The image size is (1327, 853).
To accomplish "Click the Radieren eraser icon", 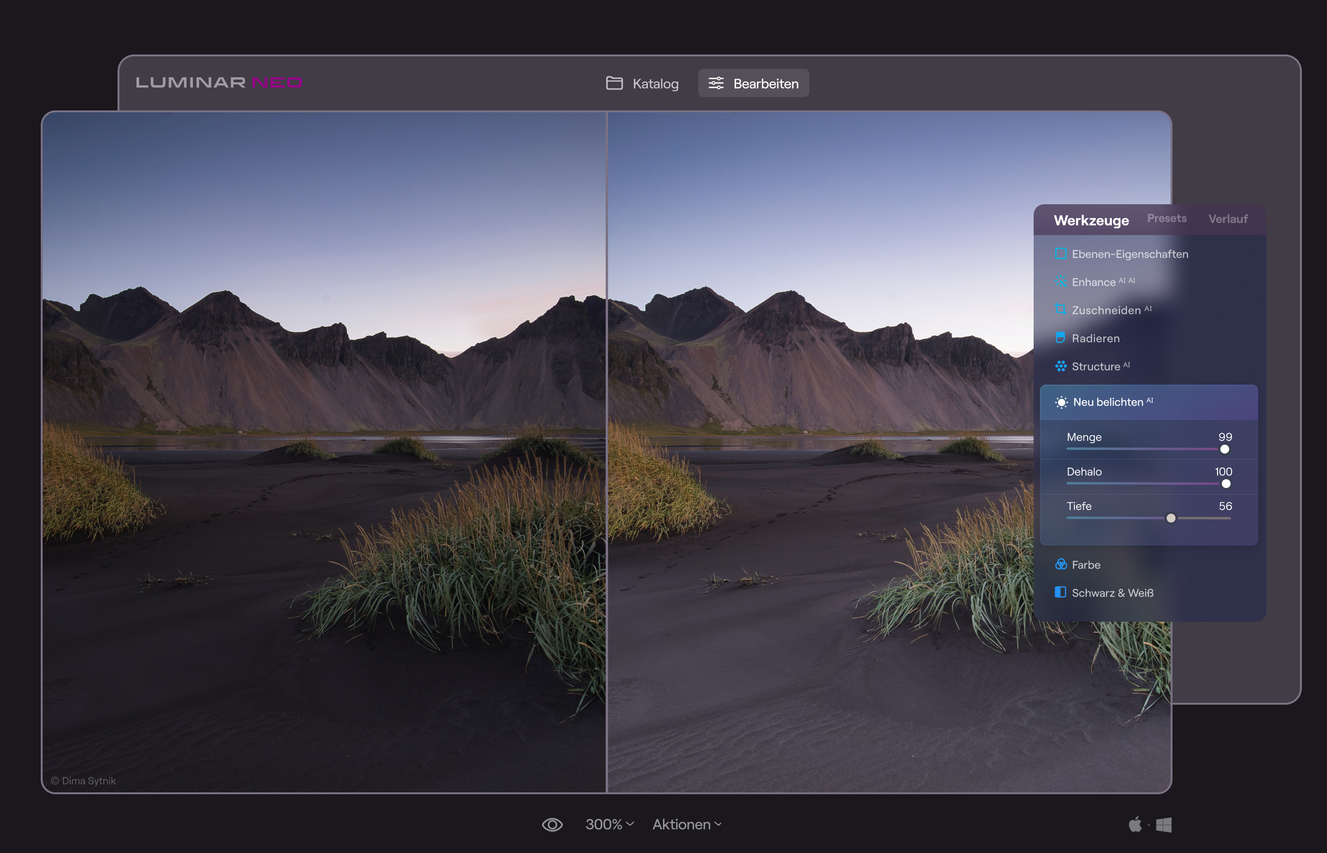I will [x=1061, y=337].
